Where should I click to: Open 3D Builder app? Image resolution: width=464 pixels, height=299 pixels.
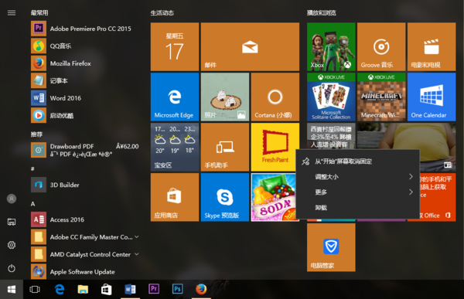click(84, 185)
